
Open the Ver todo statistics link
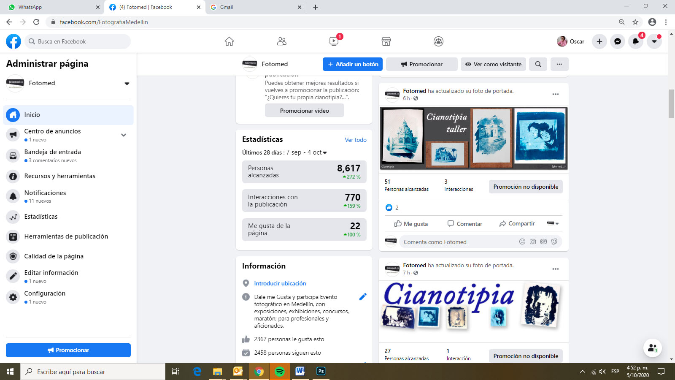[x=355, y=140]
